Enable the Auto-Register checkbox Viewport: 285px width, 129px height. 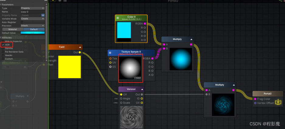[22, 22]
